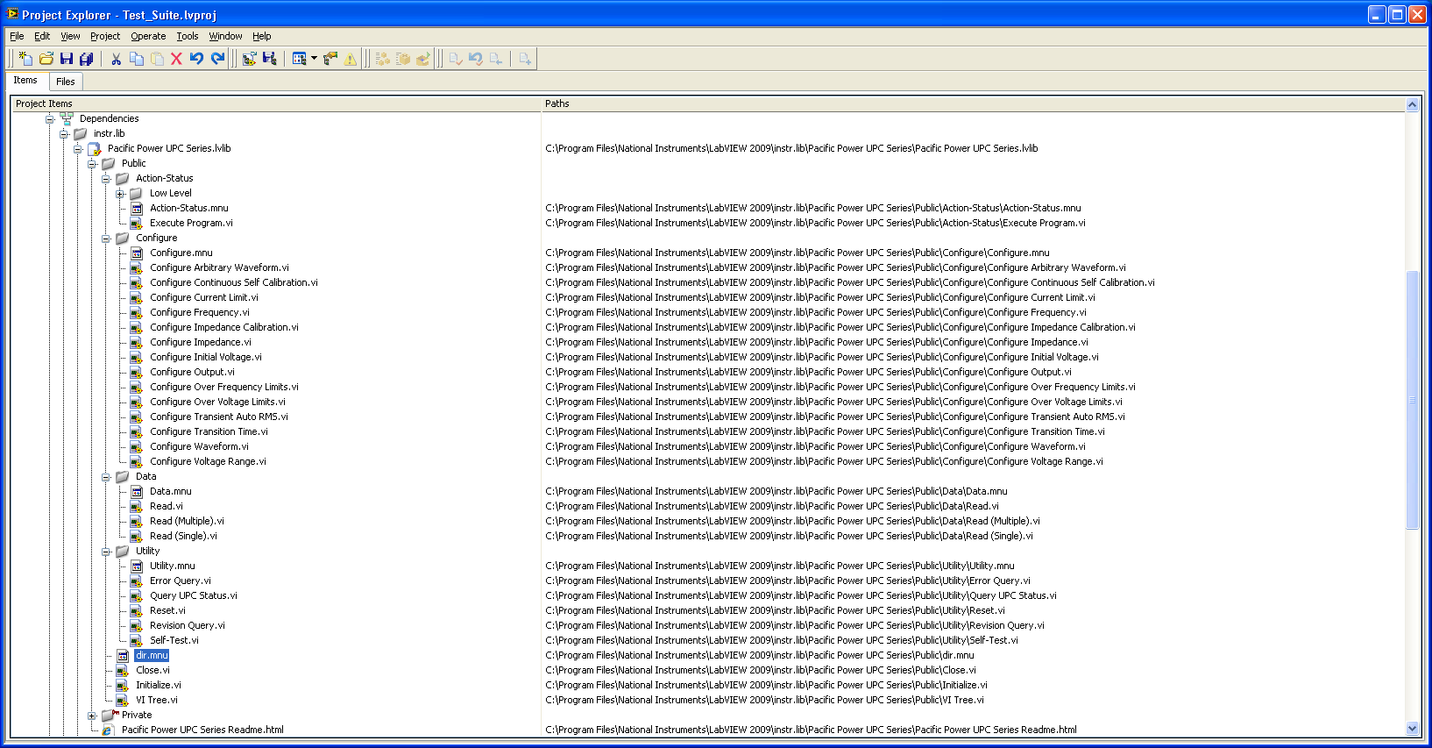Switch to the Files tab

point(66,82)
